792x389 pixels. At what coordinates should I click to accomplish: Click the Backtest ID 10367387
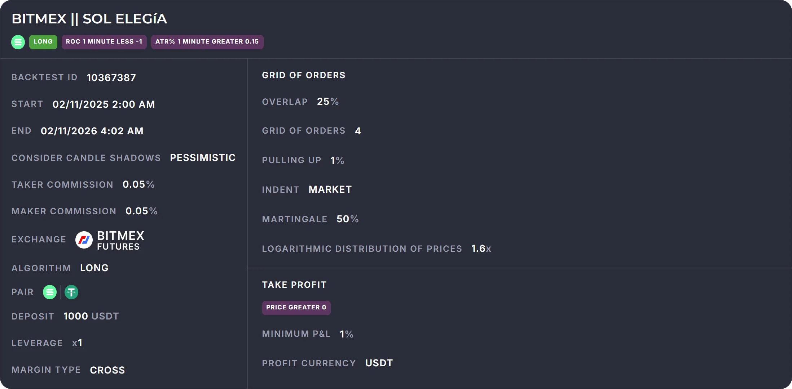[111, 77]
